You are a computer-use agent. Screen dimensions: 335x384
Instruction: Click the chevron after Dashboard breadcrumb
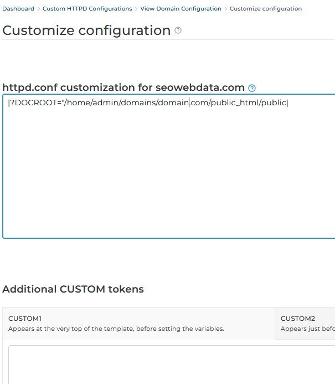[x=38, y=9]
